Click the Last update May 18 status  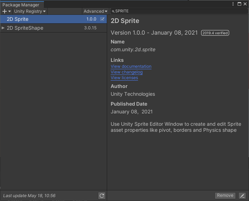[29, 196]
